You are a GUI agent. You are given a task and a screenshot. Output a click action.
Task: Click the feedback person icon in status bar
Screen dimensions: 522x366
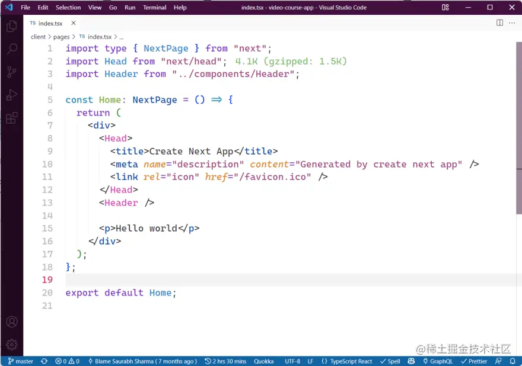[x=498, y=361]
